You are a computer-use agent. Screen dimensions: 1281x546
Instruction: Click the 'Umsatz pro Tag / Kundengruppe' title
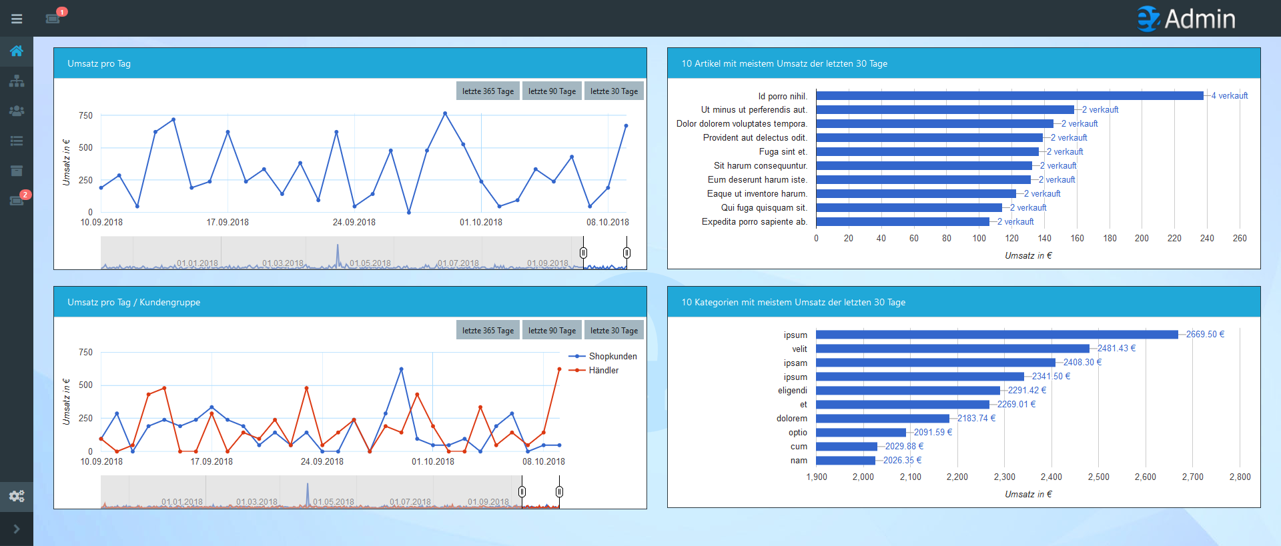[x=133, y=302]
